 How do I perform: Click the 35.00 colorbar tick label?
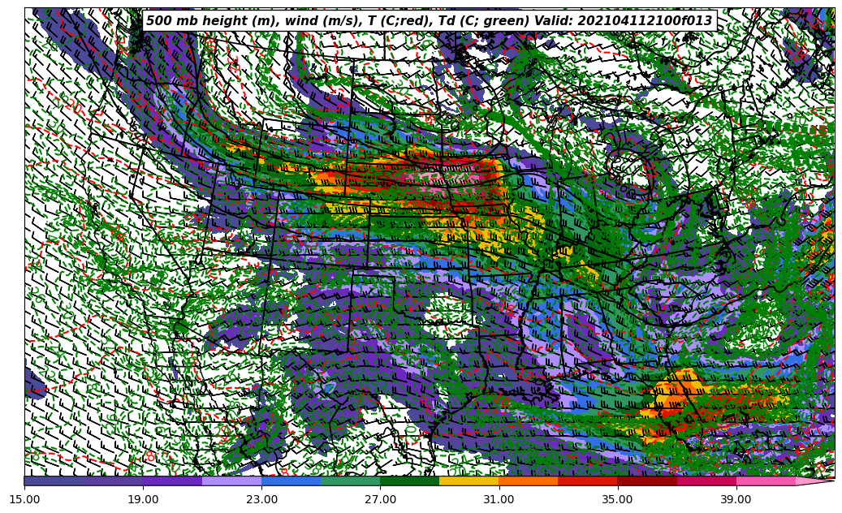click(x=618, y=499)
